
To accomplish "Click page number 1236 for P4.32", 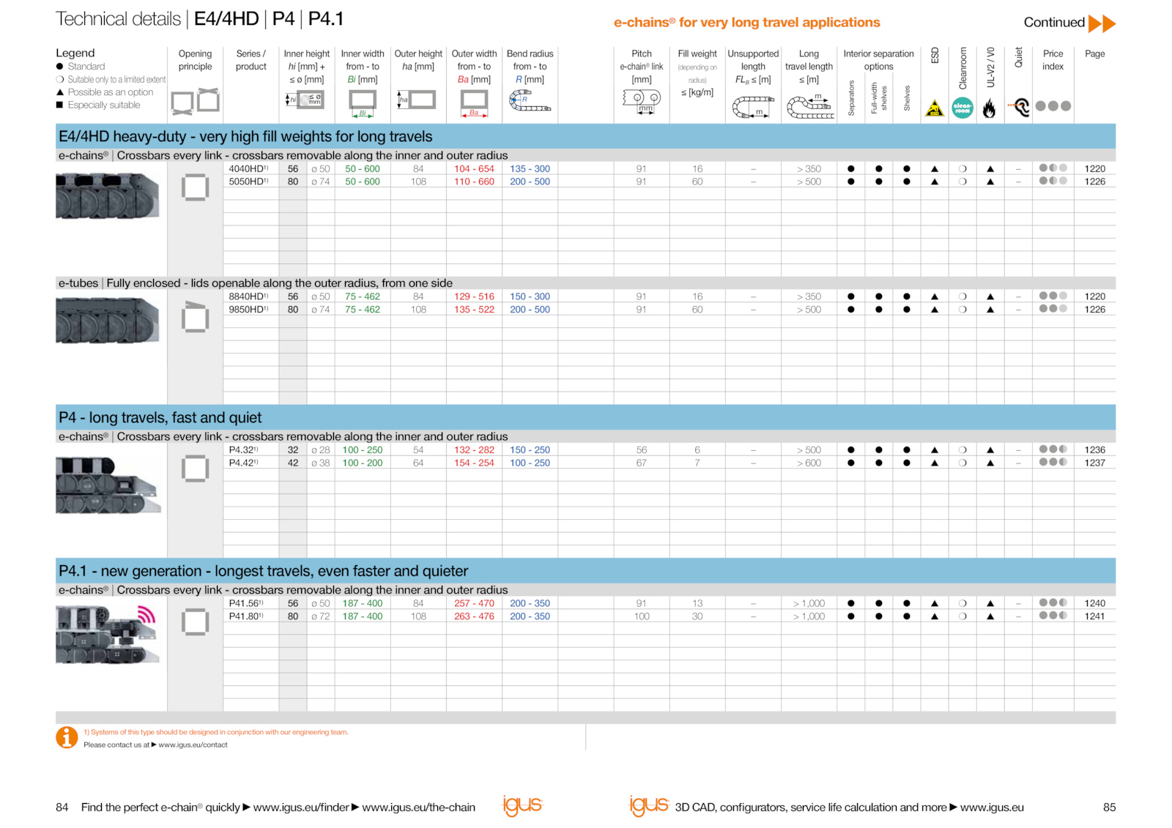I will tap(1095, 450).
